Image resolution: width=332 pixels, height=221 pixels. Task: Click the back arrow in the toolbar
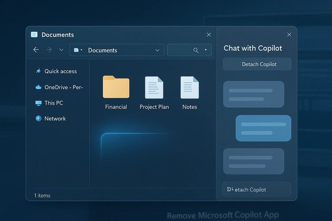coord(36,49)
